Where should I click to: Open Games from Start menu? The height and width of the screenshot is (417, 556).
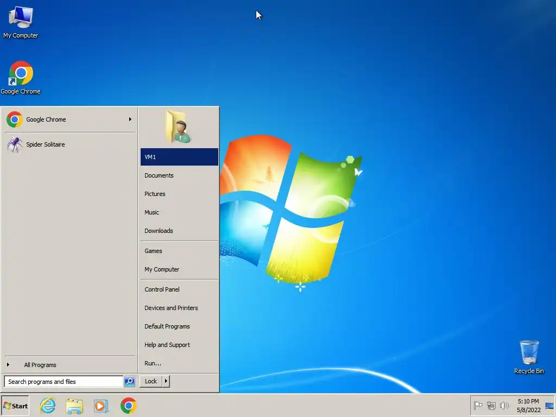[x=179, y=251]
